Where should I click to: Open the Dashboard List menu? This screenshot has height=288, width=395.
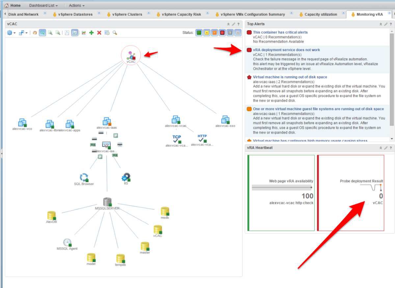pyautogui.click(x=43, y=6)
